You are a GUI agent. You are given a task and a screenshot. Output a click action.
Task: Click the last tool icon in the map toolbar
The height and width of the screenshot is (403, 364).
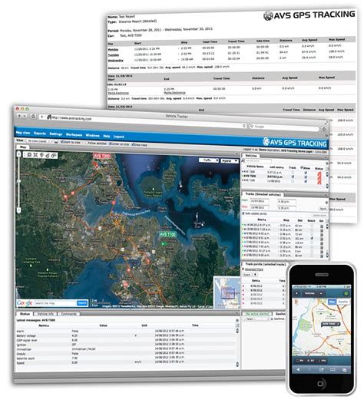(x=54, y=155)
